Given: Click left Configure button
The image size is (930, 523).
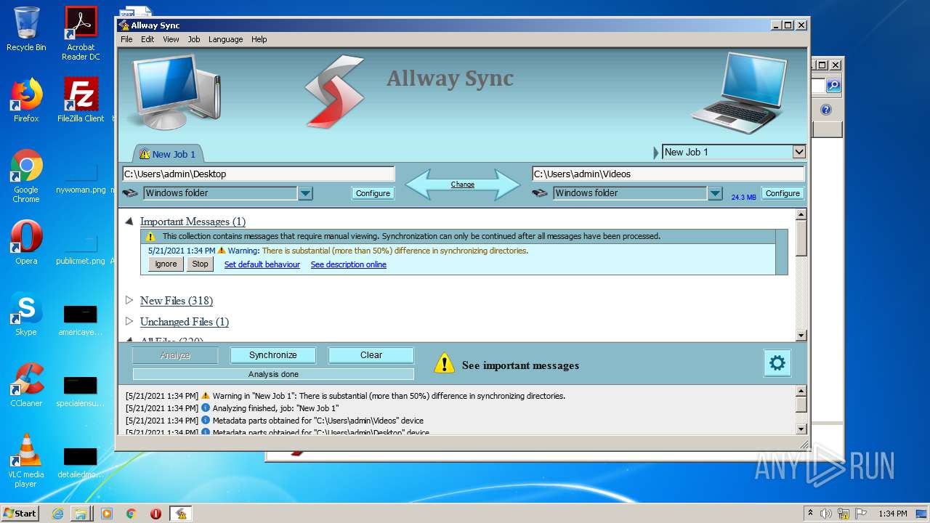Looking at the screenshot, I should (x=373, y=193).
